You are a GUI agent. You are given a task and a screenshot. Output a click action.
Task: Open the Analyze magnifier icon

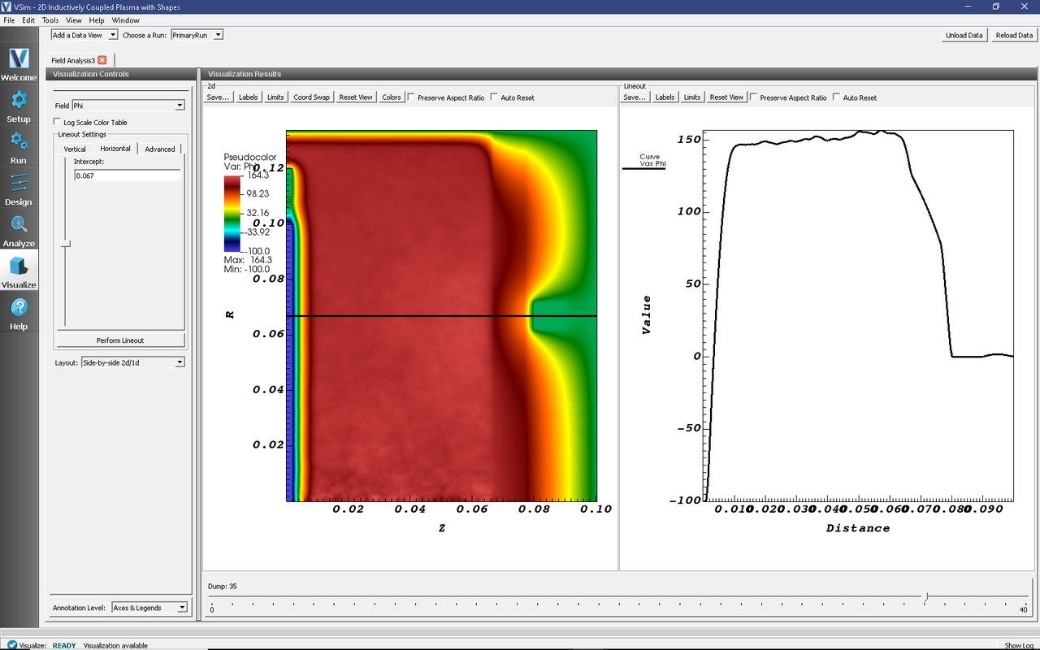[19, 224]
